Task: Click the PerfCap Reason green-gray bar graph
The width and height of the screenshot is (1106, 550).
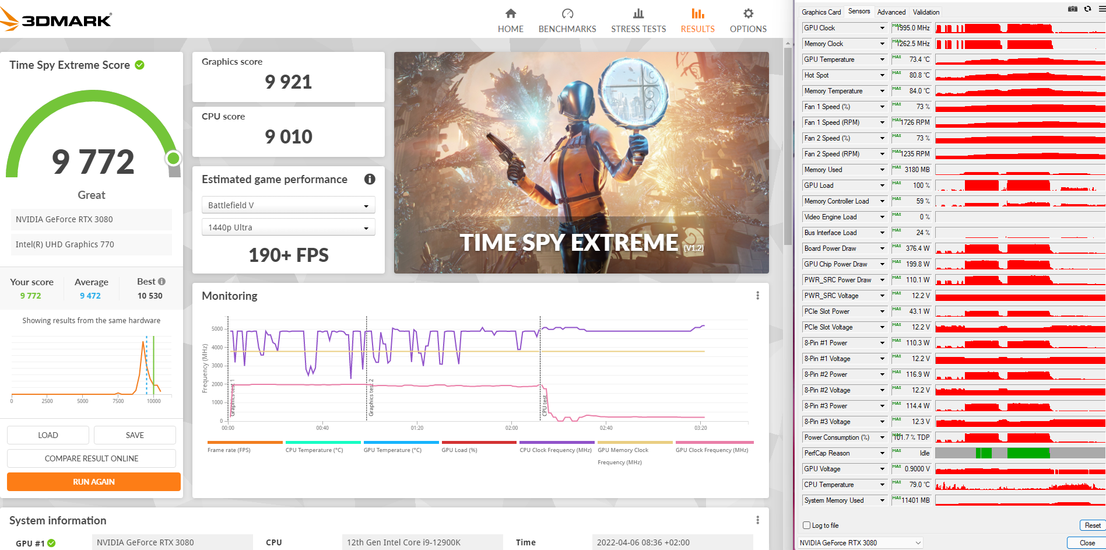Action: click(x=1020, y=453)
